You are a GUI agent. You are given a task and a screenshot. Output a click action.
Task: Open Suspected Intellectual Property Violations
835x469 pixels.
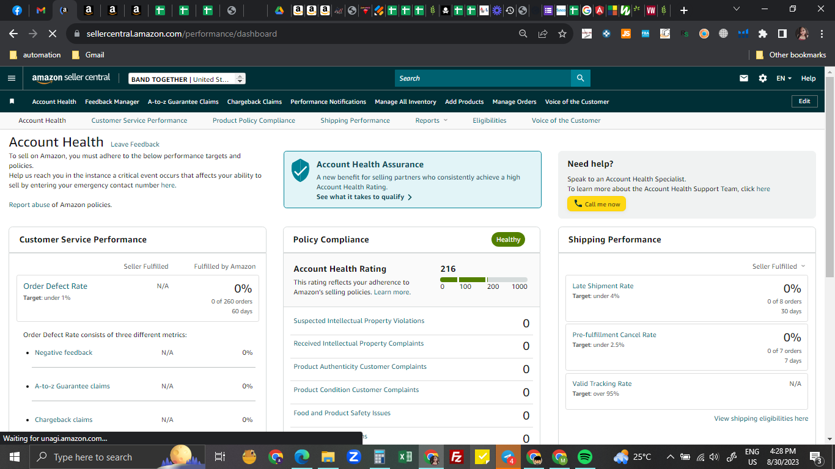click(x=359, y=321)
